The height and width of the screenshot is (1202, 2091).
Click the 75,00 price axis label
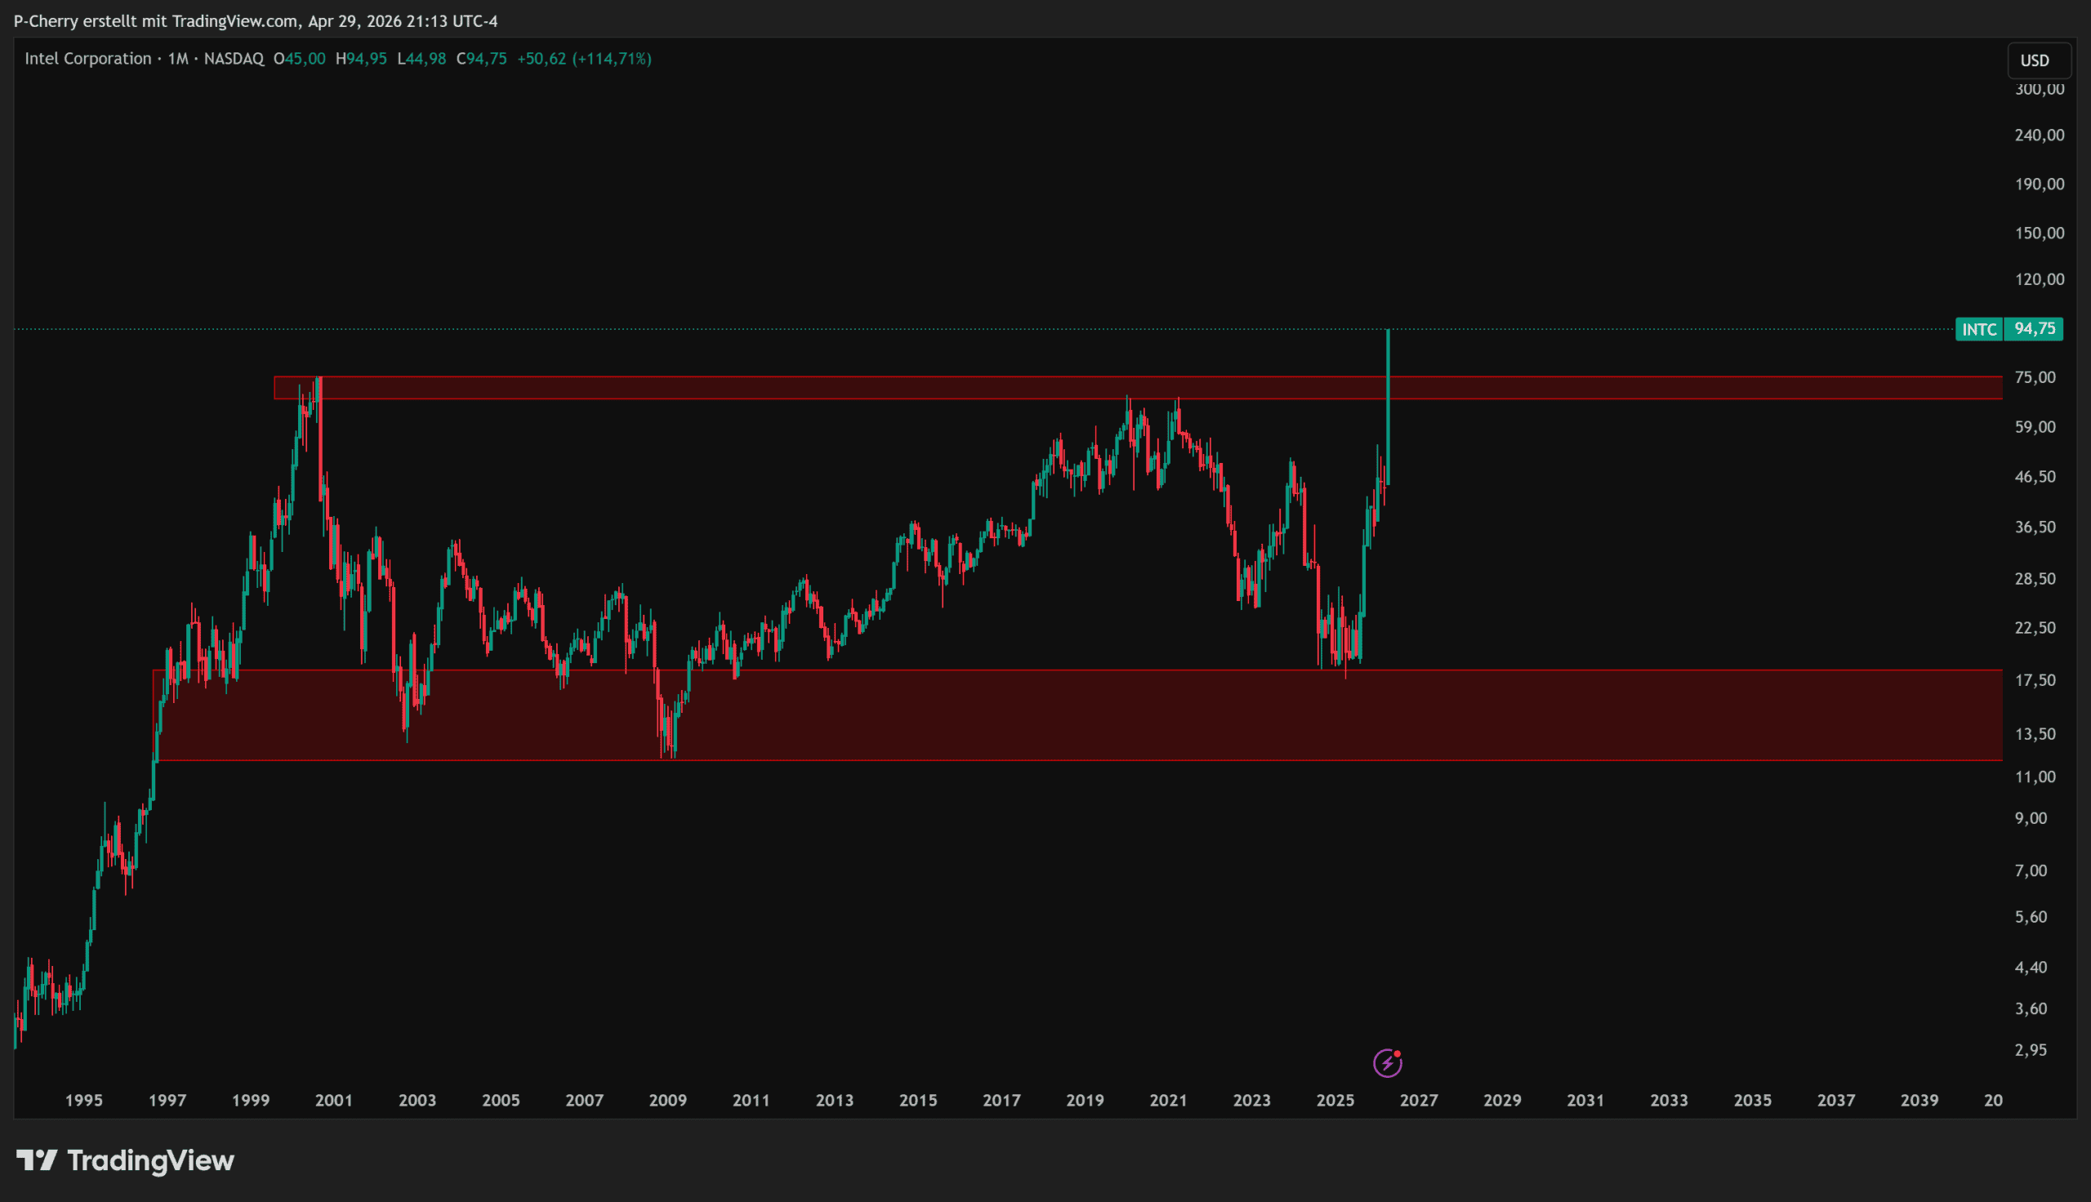(x=2035, y=377)
